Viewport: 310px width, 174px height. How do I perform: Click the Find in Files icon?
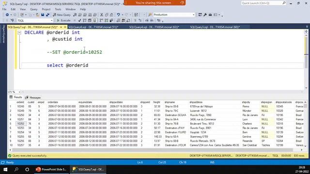coord(150,15)
